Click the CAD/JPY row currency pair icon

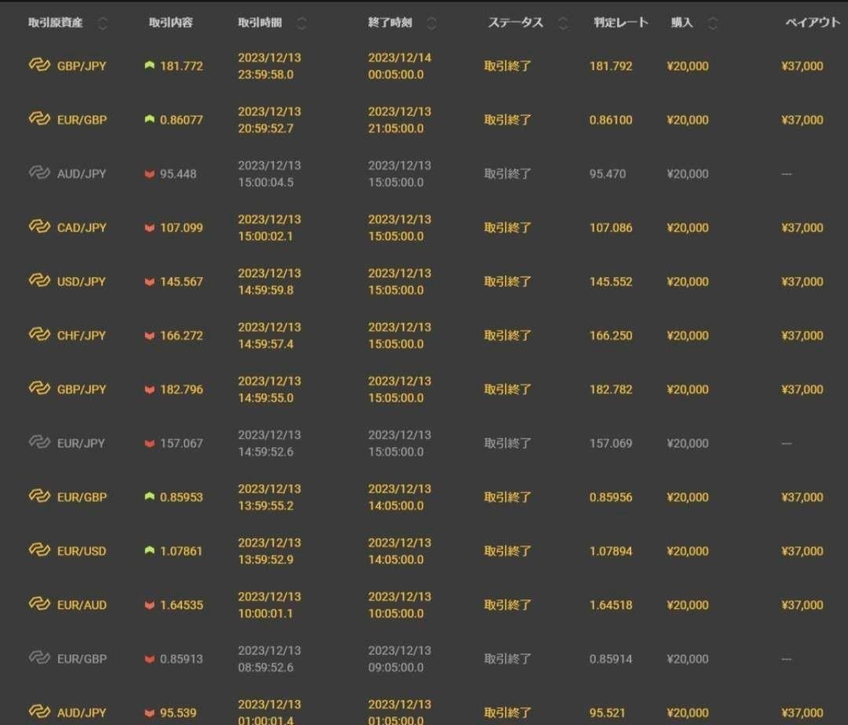(x=39, y=228)
